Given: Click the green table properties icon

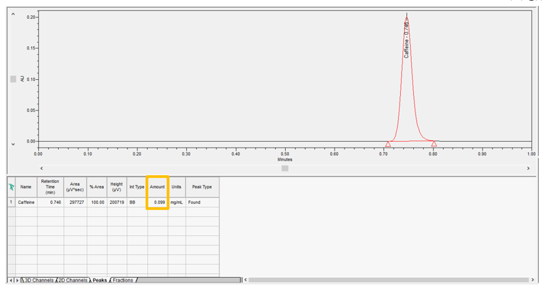Looking at the screenshot, I should pos(11,187).
